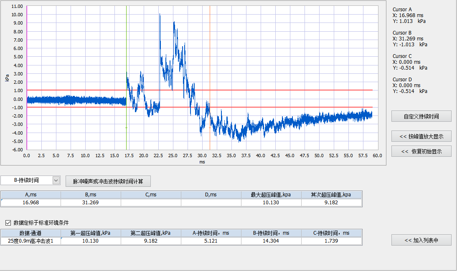
Task: Click the 最大超压峰值,kpa column header
Action: point(271,195)
